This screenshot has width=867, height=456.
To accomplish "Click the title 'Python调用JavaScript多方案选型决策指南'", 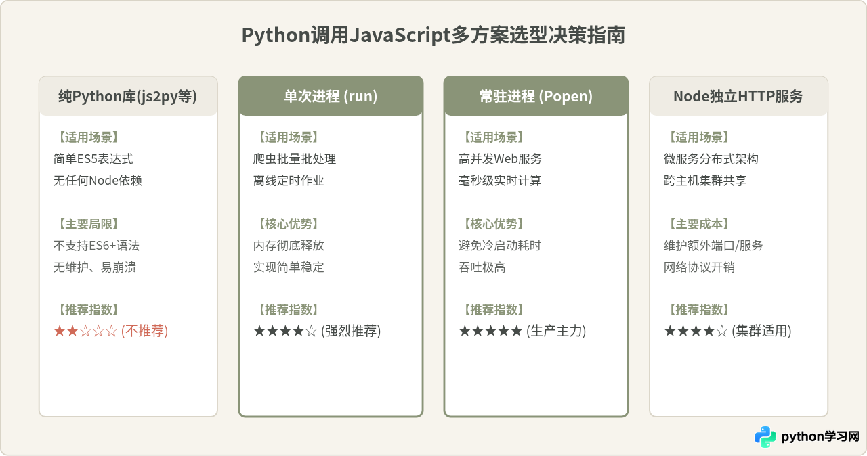I will (433, 36).
